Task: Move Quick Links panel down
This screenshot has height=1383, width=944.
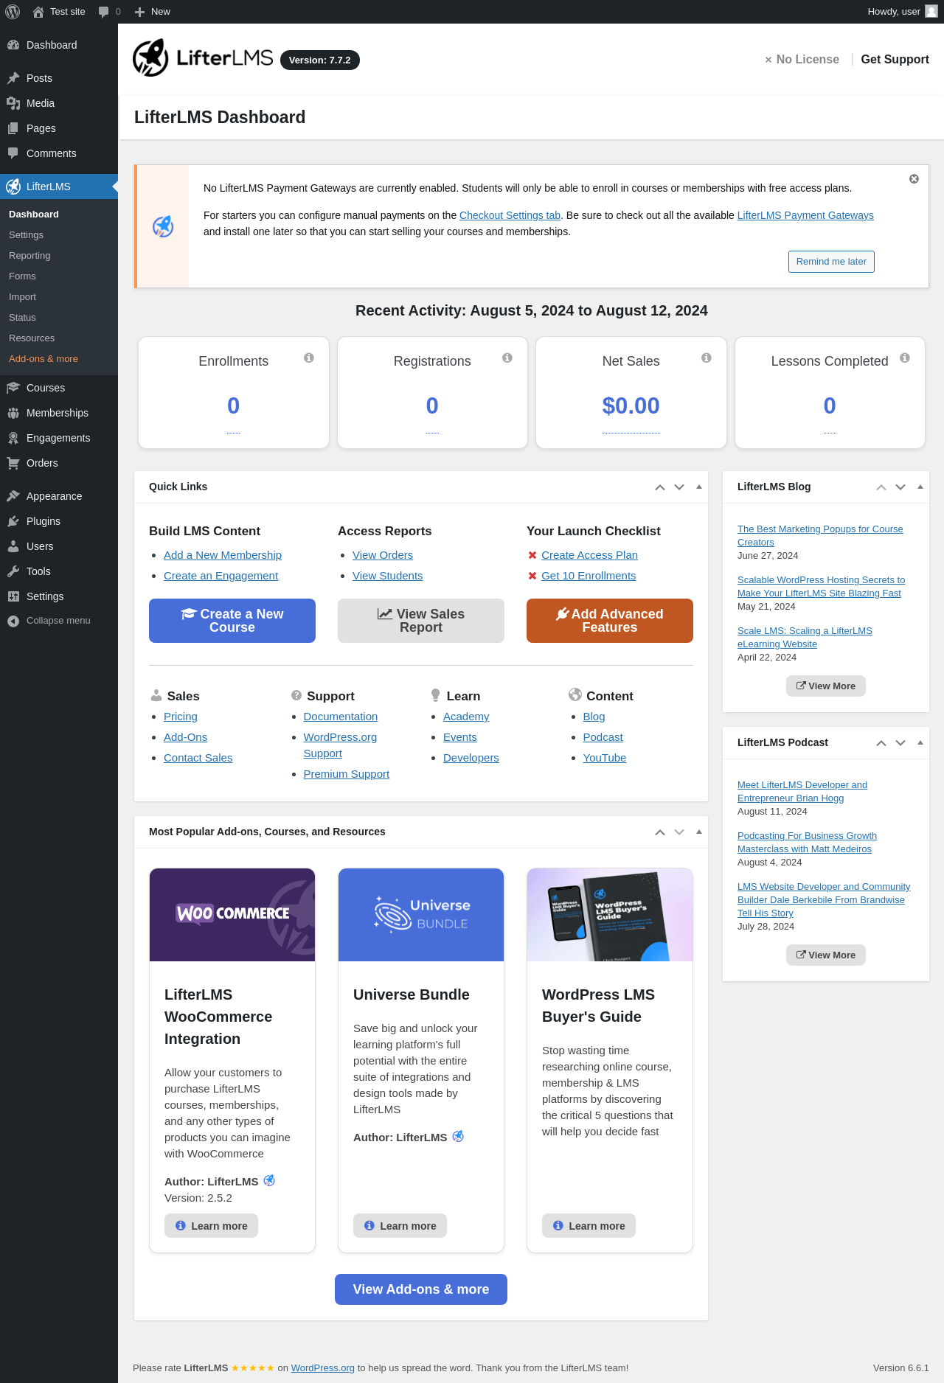Action: point(679,487)
